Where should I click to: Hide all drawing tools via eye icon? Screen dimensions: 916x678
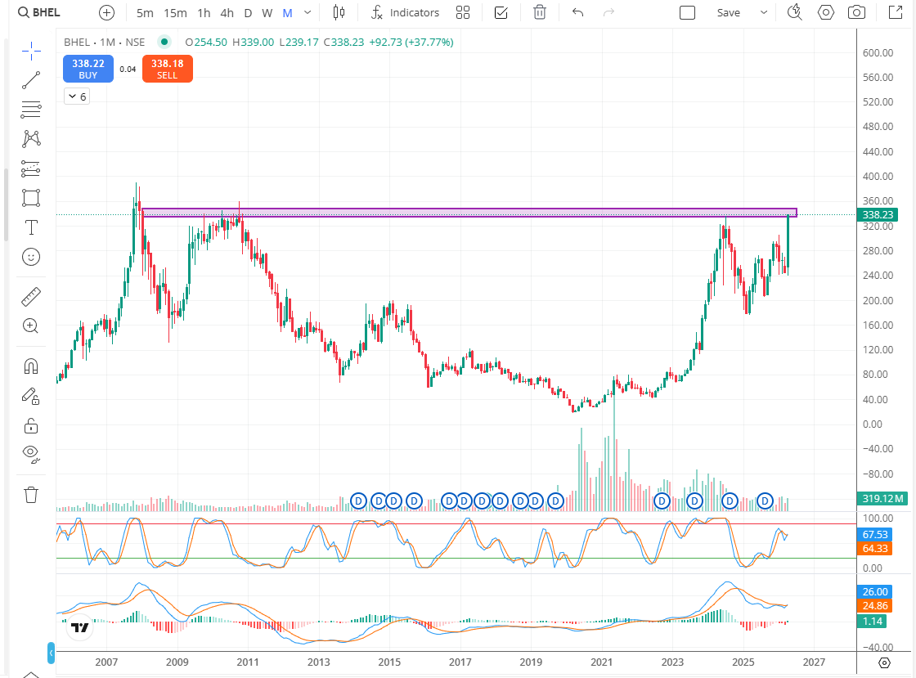click(x=31, y=454)
